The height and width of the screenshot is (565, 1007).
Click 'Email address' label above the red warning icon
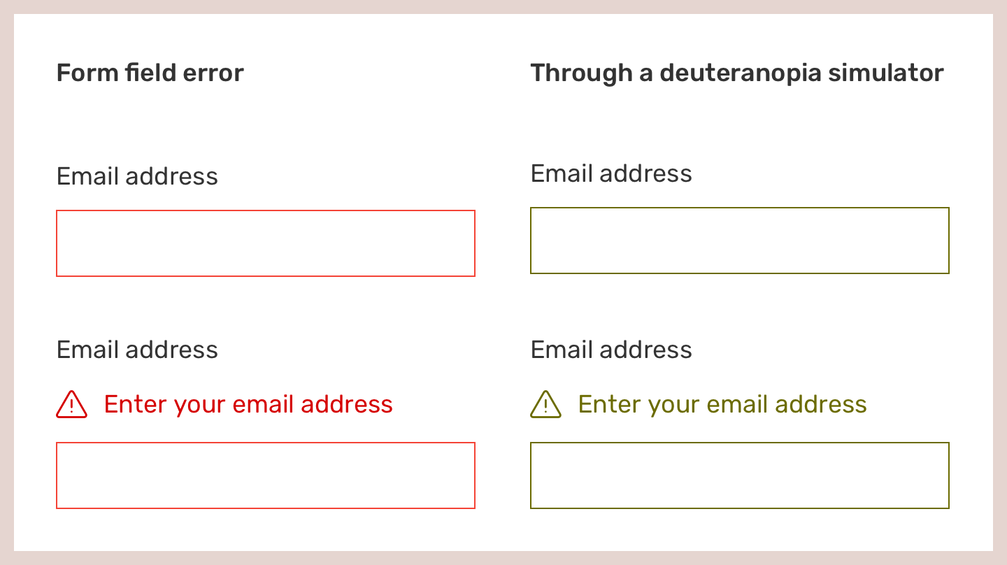pos(137,350)
